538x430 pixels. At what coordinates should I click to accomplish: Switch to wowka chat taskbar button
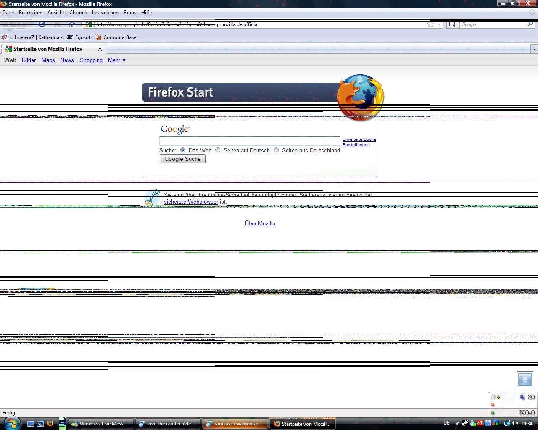click(x=235, y=424)
